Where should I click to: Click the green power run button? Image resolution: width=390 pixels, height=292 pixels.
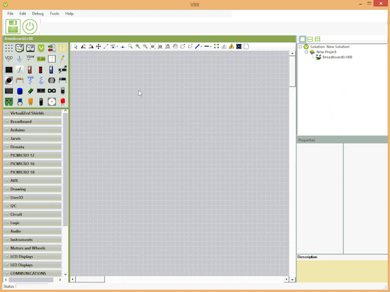pyautogui.click(x=30, y=26)
